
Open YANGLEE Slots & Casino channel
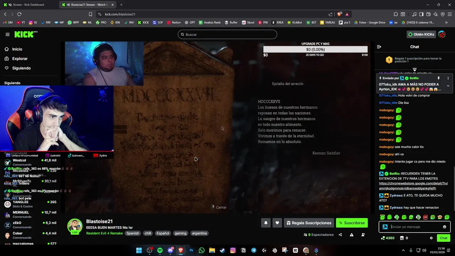pyautogui.click(x=31, y=204)
